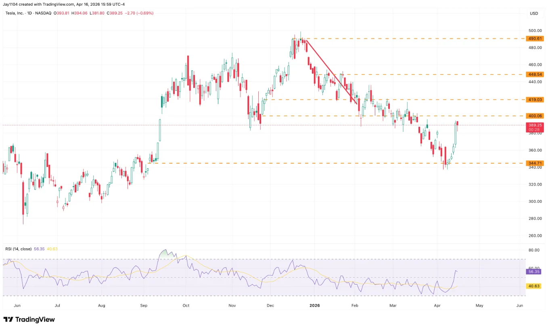This screenshot has width=548, height=328.
Task: Click the Jay1104 attribution link
Action: click(11, 4)
